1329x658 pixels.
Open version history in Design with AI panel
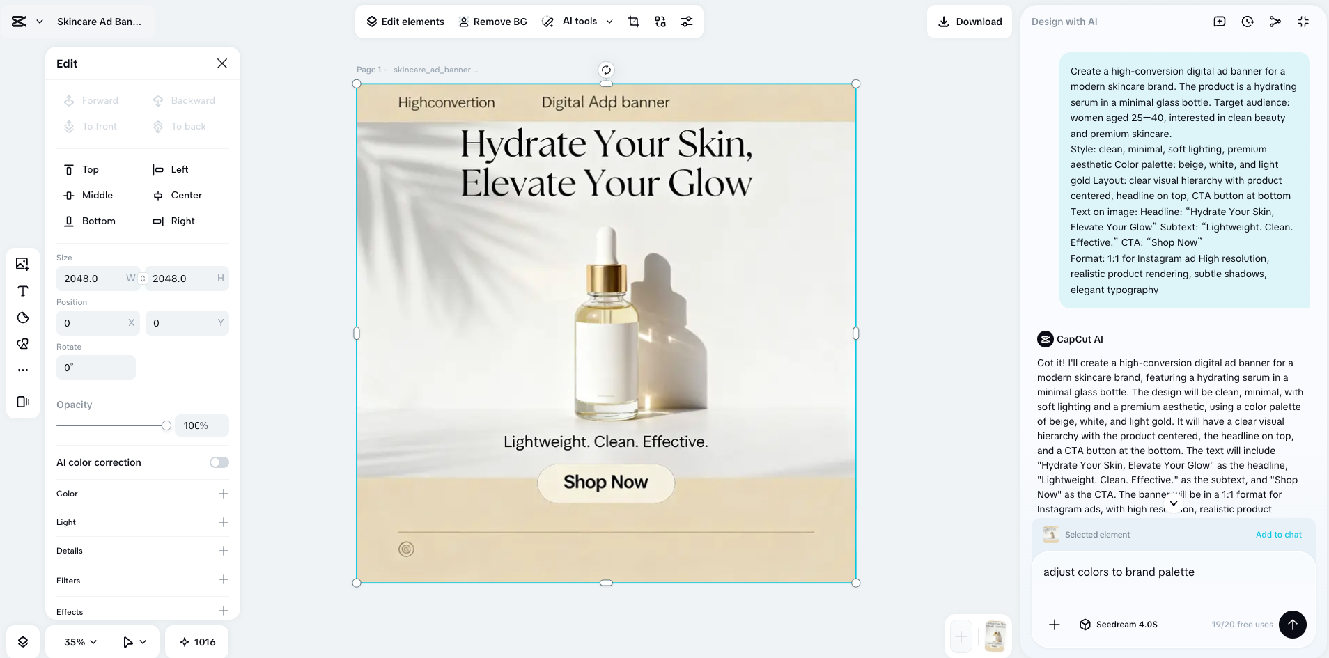coord(1246,22)
